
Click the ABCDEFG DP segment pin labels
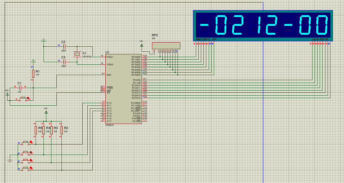pyautogui.click(x=206, y=39)
